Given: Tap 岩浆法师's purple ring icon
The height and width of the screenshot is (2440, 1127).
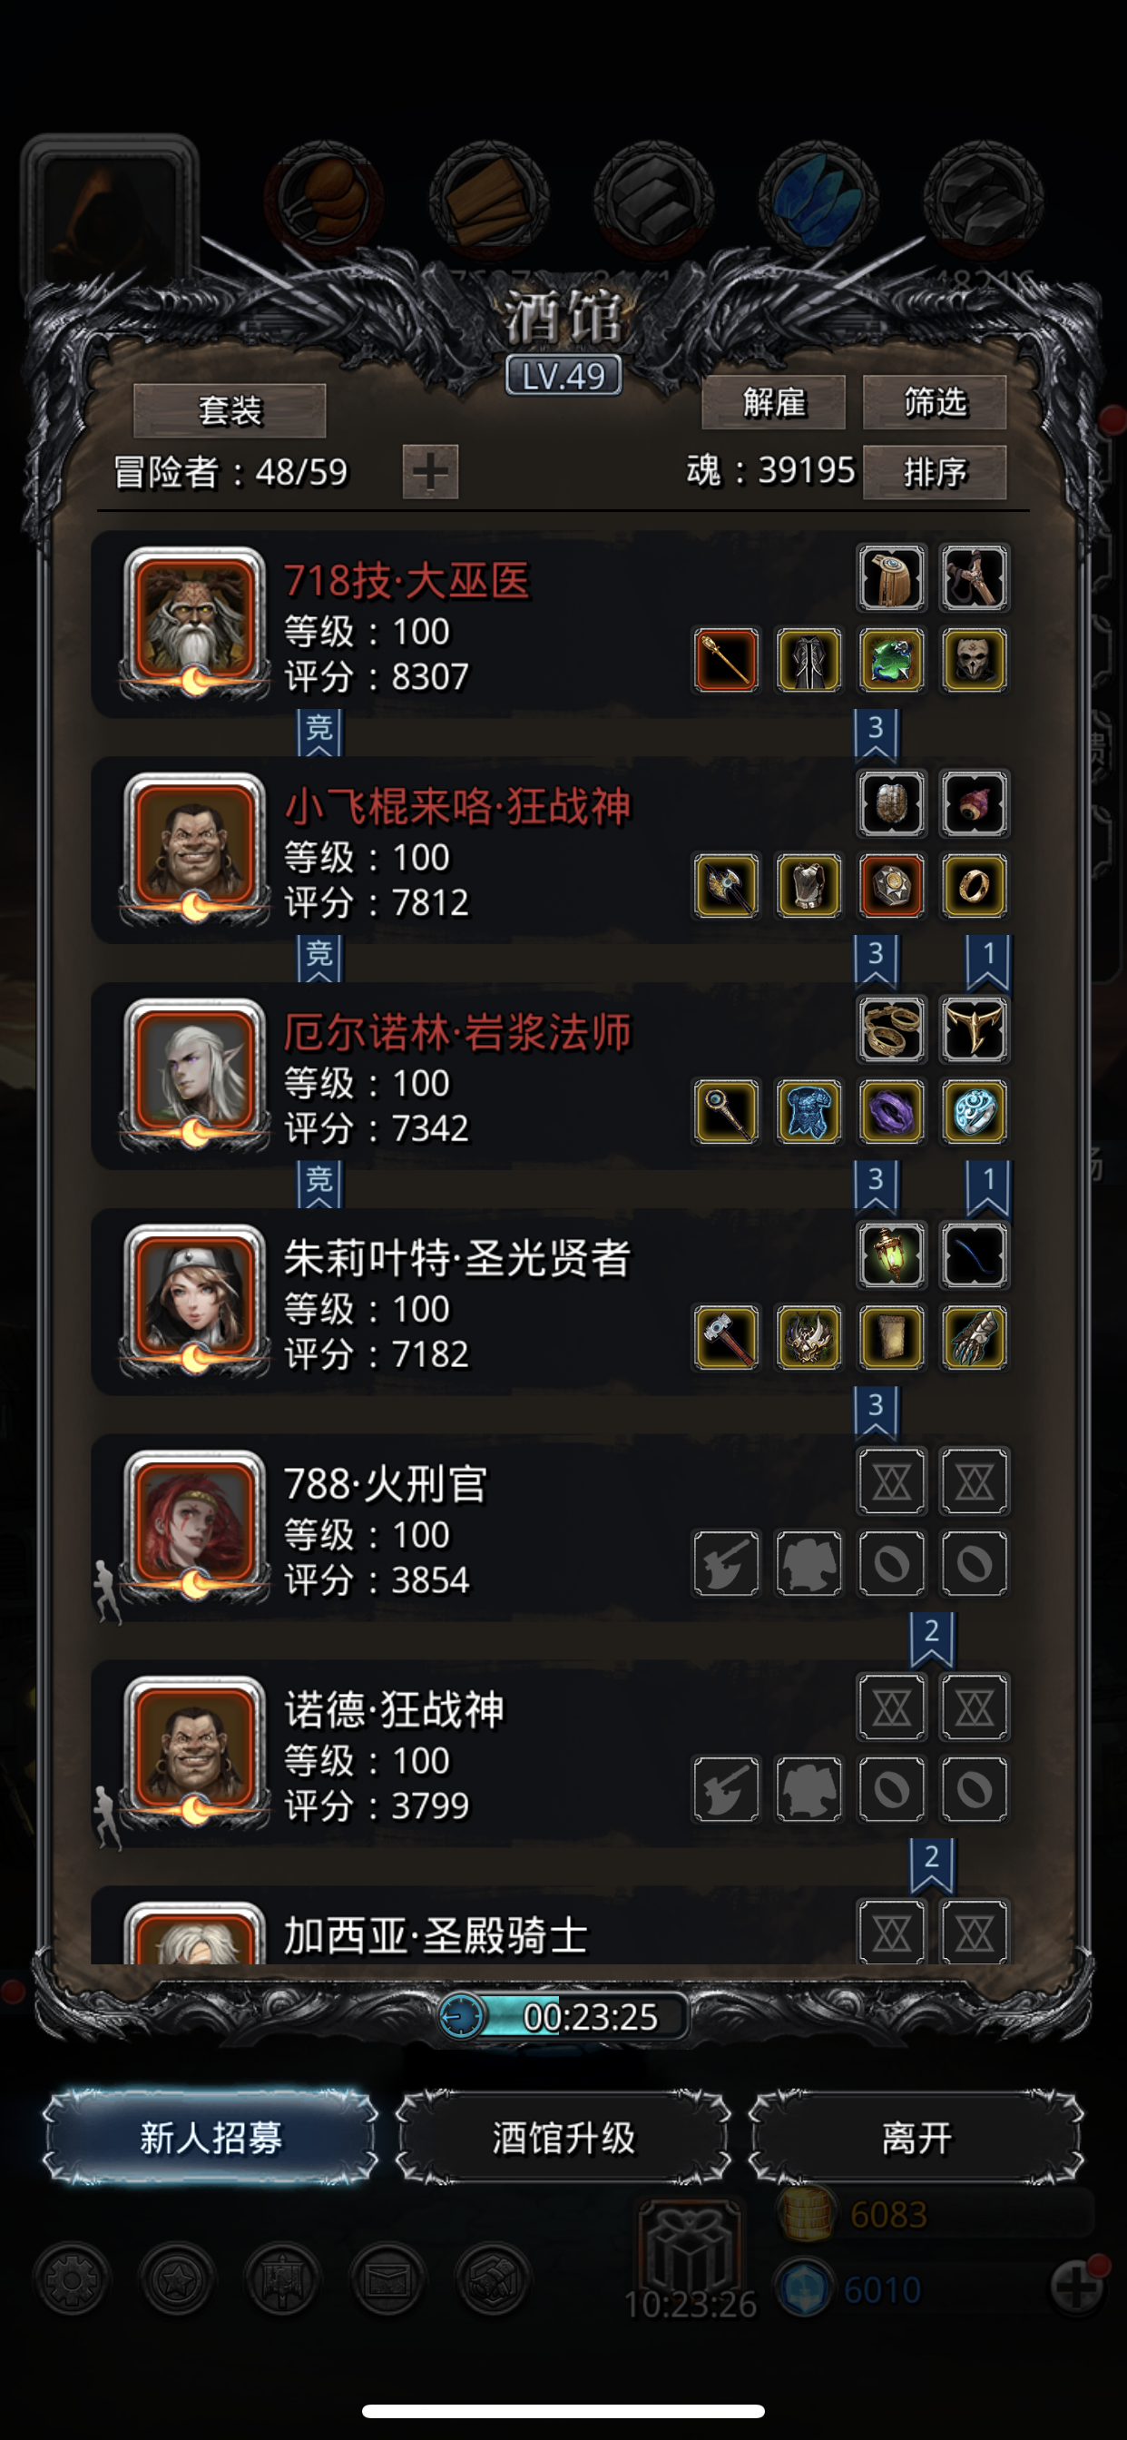Looking at the screenshot, I should 891,1112.
